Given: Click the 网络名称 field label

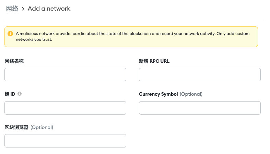Looking at the screenshot, I should (x=14, y=61).
